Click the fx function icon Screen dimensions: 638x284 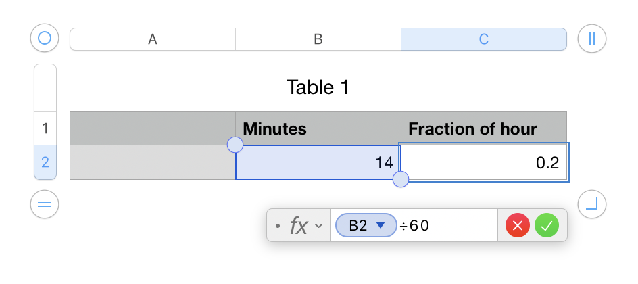point(298,226)
